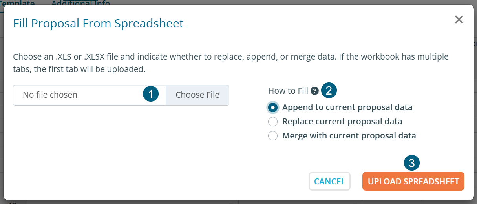Cancel the spreadsheet upload
Screen dimensions: 477x204
[329, 181]
